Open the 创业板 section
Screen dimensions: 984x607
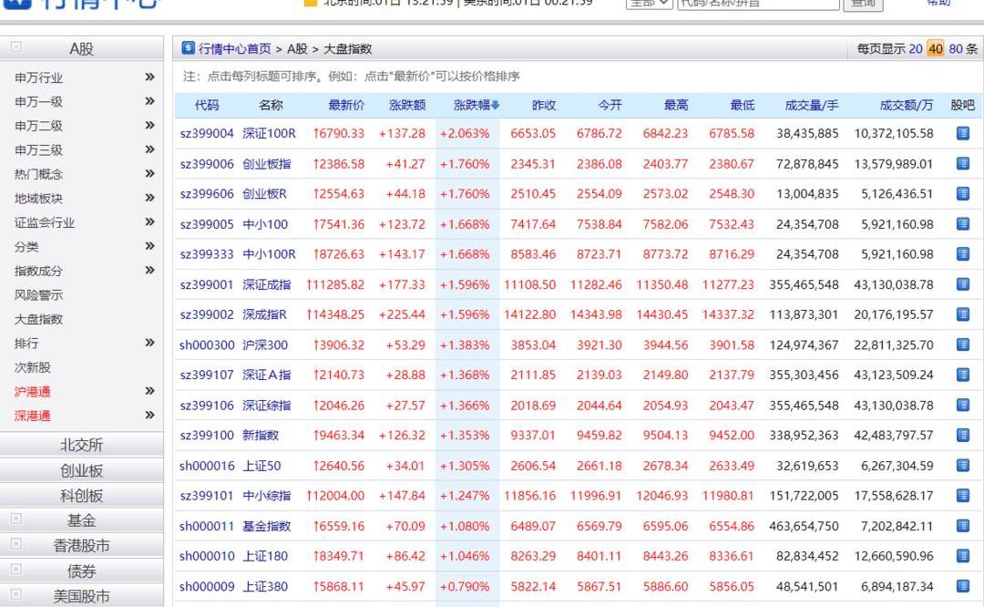click(82, 471)
